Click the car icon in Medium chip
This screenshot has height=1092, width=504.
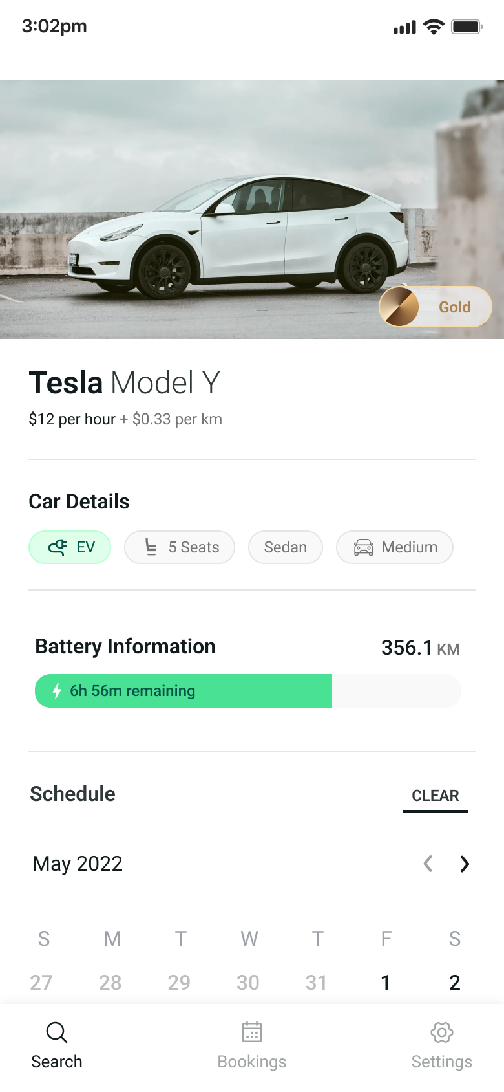coord(364,547)
